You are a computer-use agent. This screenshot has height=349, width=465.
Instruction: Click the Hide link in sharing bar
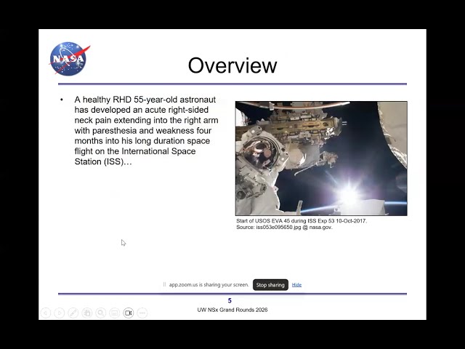click(x=296, y=285)
